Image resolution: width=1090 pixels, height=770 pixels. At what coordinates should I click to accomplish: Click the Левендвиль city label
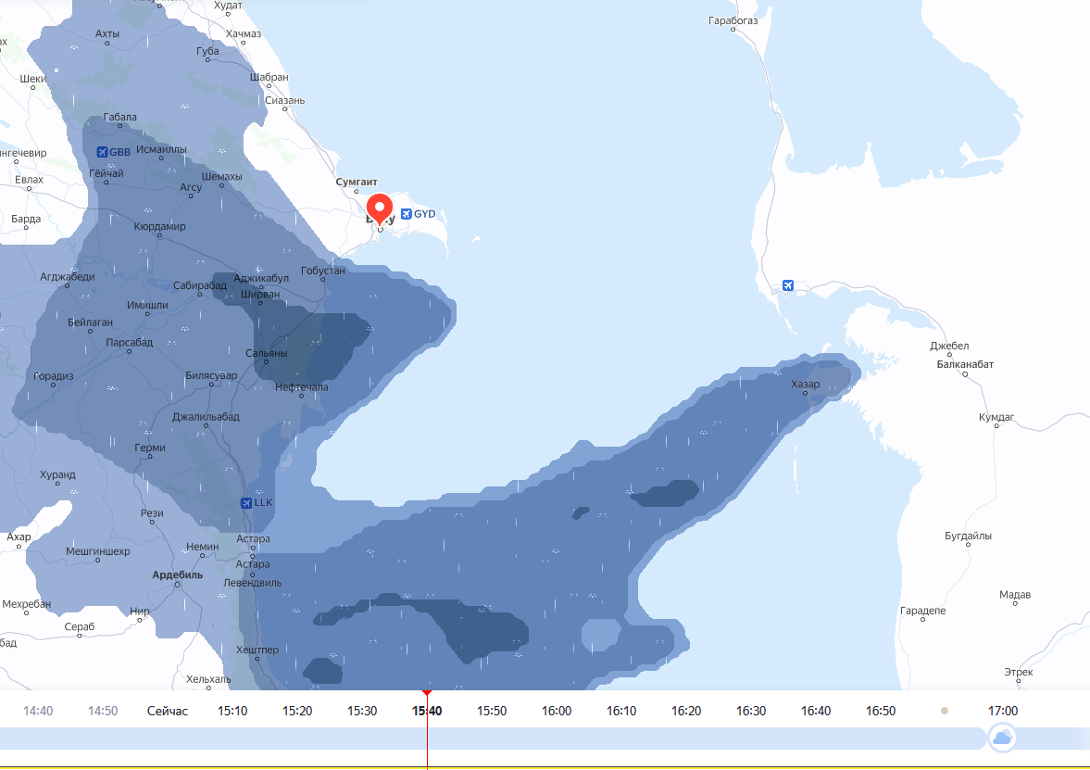[x=252, y=583]
